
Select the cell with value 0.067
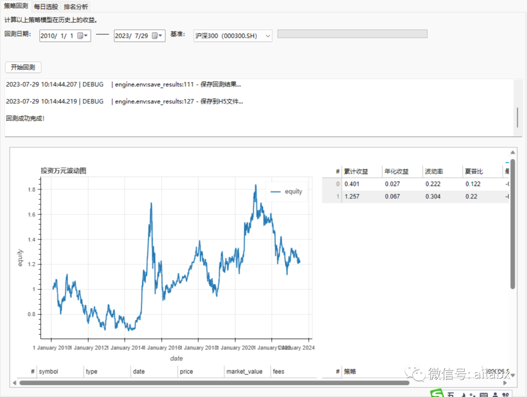pos(402,197)
